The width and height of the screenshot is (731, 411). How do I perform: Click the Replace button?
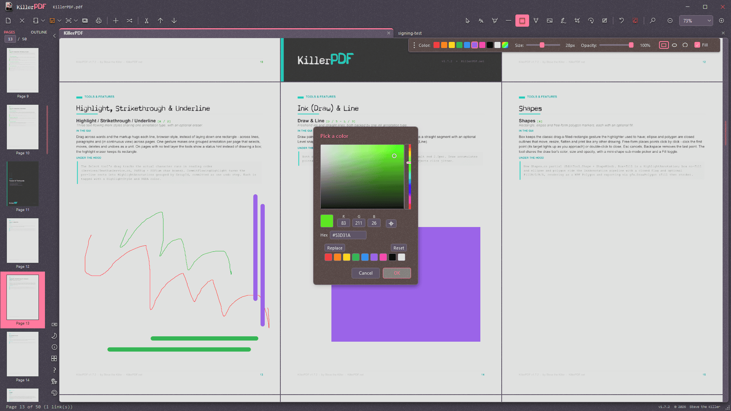tap(335, 248)
